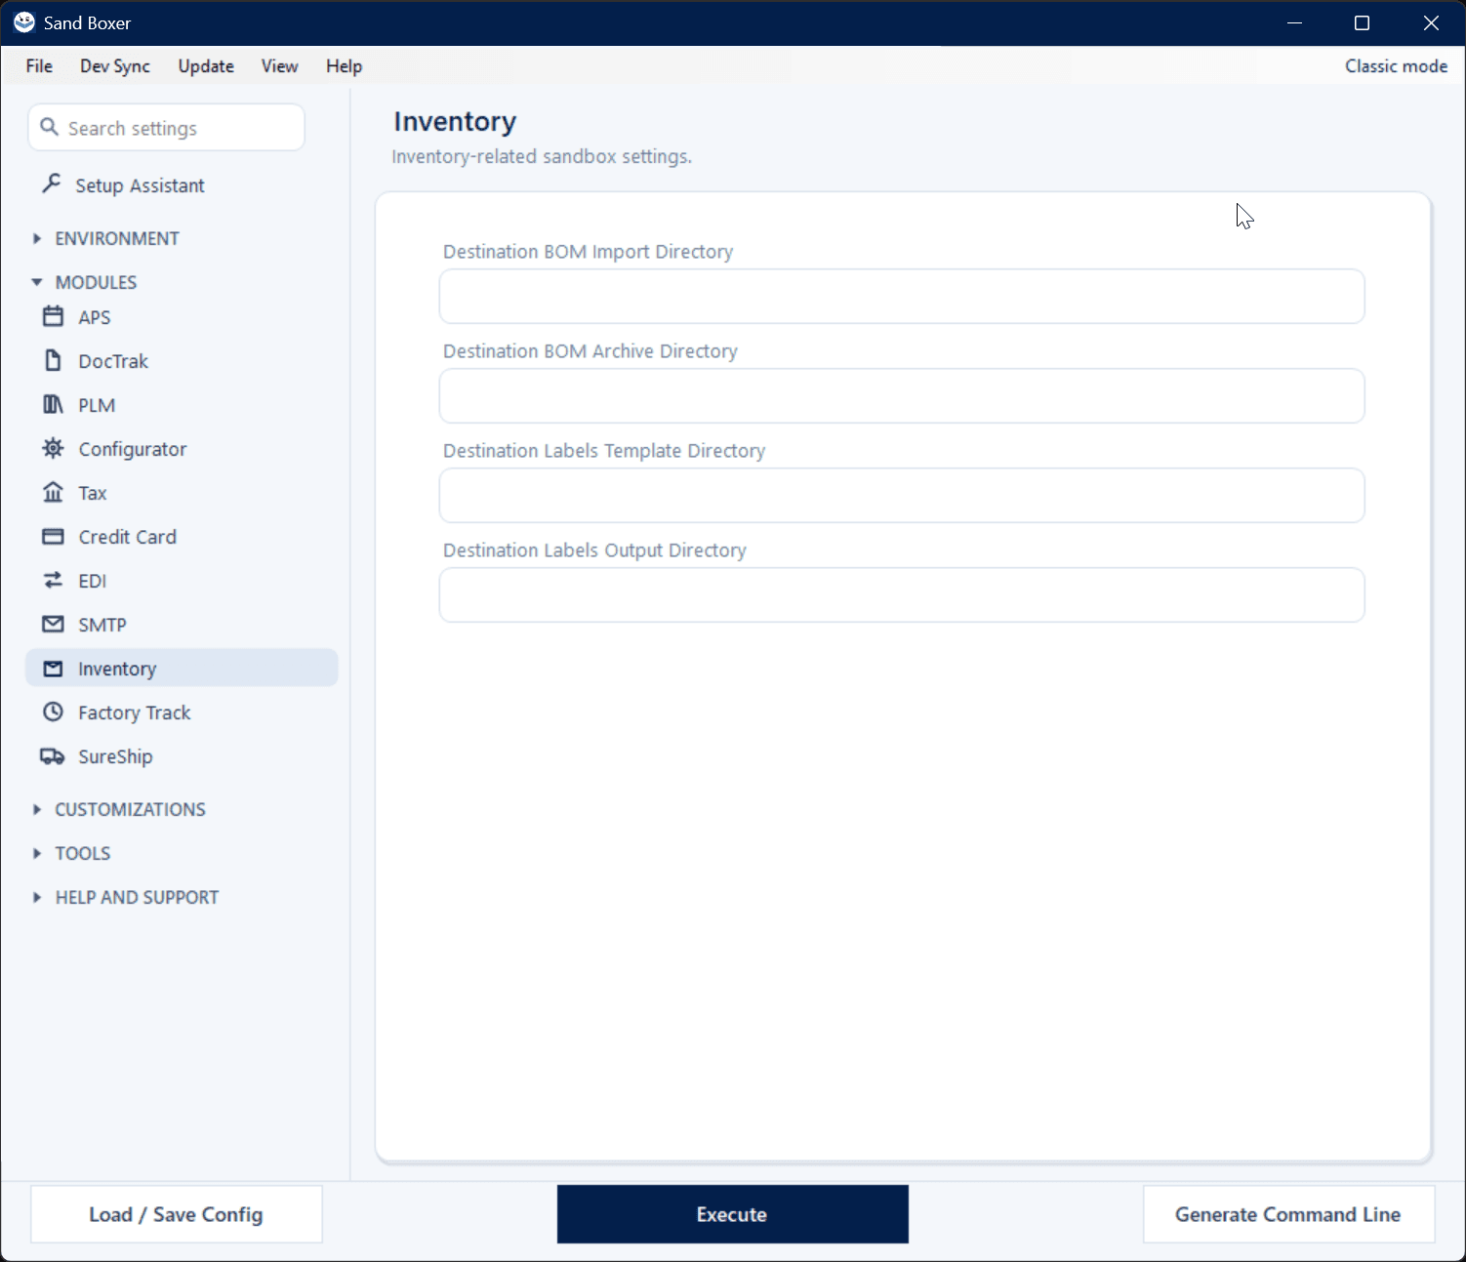Screen dimensions: 1466x1262
Task: Expand the ENVIRONMENT section
Action: (x=107, y=238)
